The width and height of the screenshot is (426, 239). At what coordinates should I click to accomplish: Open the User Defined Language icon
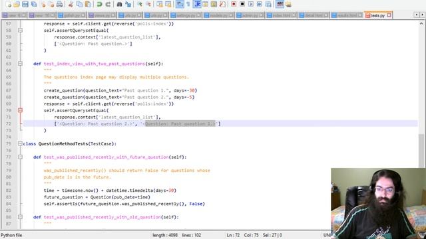pyautogui.click(x=205, y=4)
